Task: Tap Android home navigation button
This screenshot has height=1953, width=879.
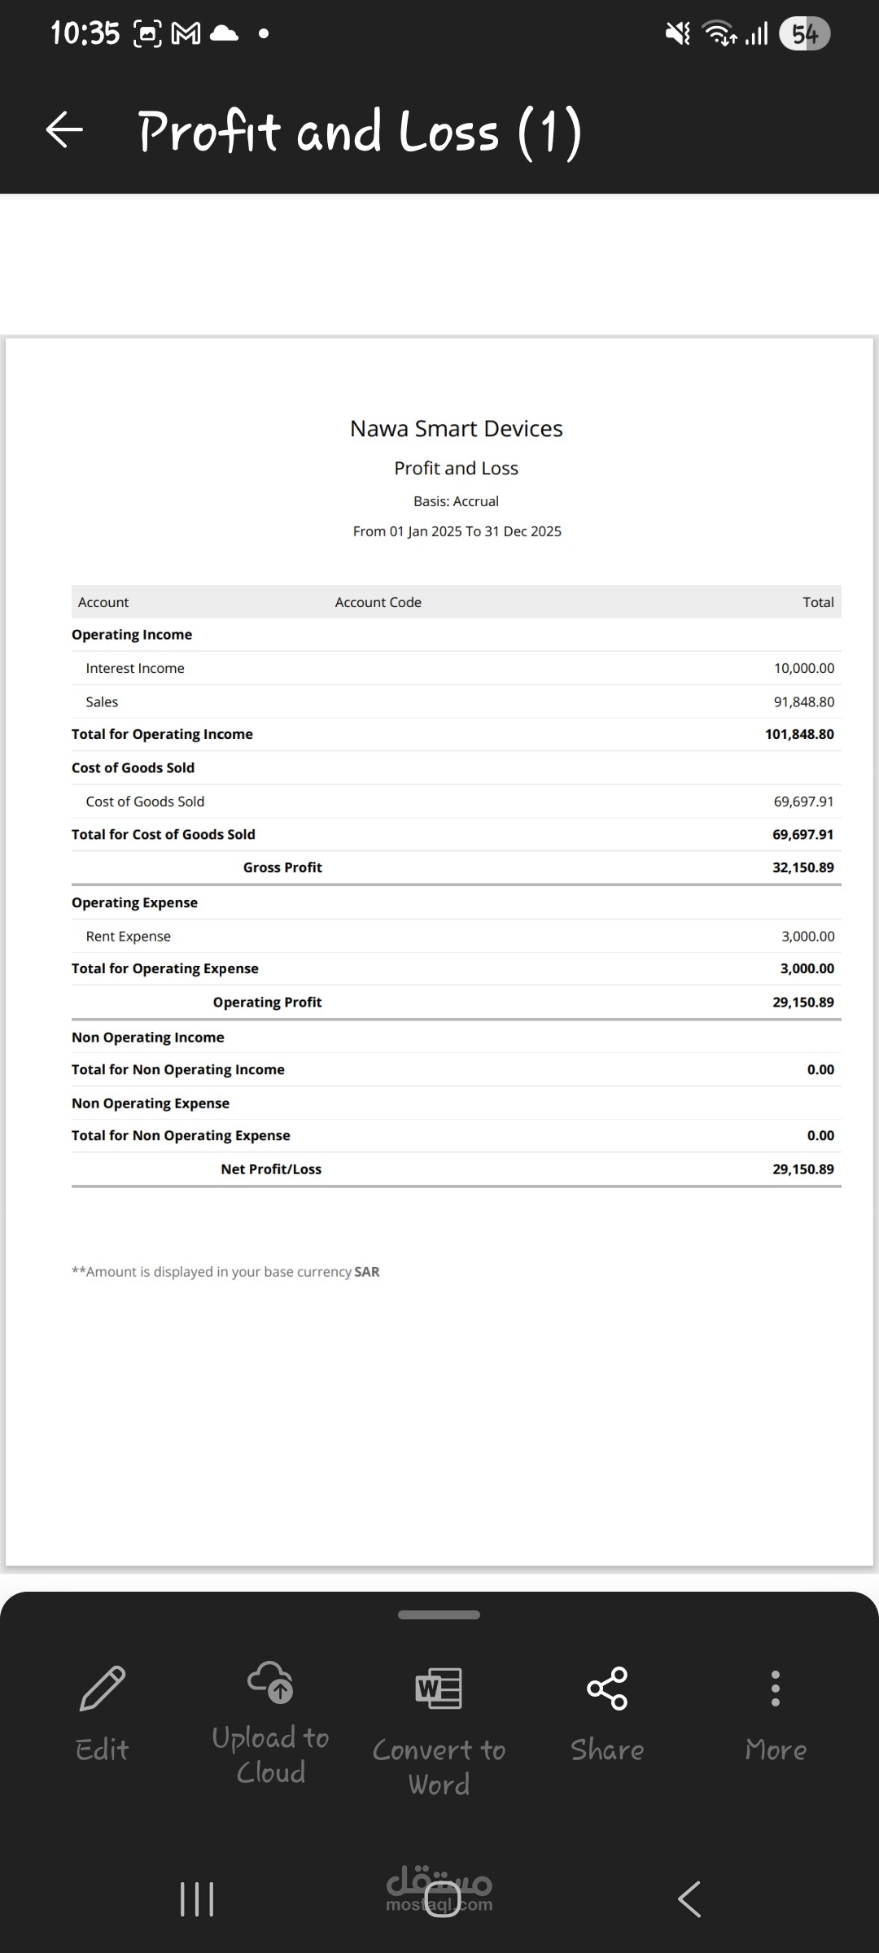Action: point(442,1898)
